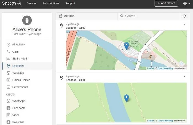The height and width of the screenshot is (125, 193).
Task: Open Snapchat chats
Action: click(x=27, y=122)
